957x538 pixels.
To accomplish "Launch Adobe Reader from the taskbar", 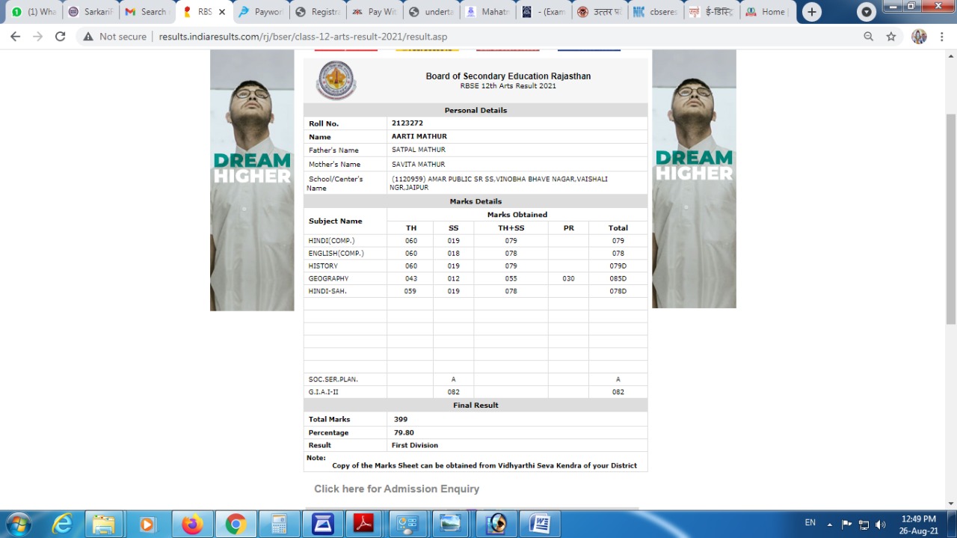I will coord(364,524).
